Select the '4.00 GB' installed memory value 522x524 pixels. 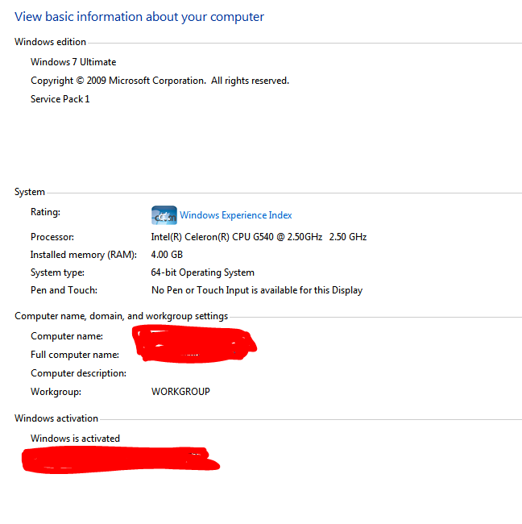(x=167, y=255)
